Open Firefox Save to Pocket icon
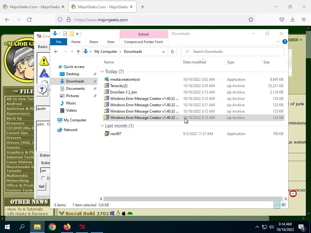 coord(282,20)
